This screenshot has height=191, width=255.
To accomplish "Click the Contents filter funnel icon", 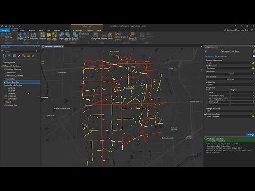I will tap(2, 51).
